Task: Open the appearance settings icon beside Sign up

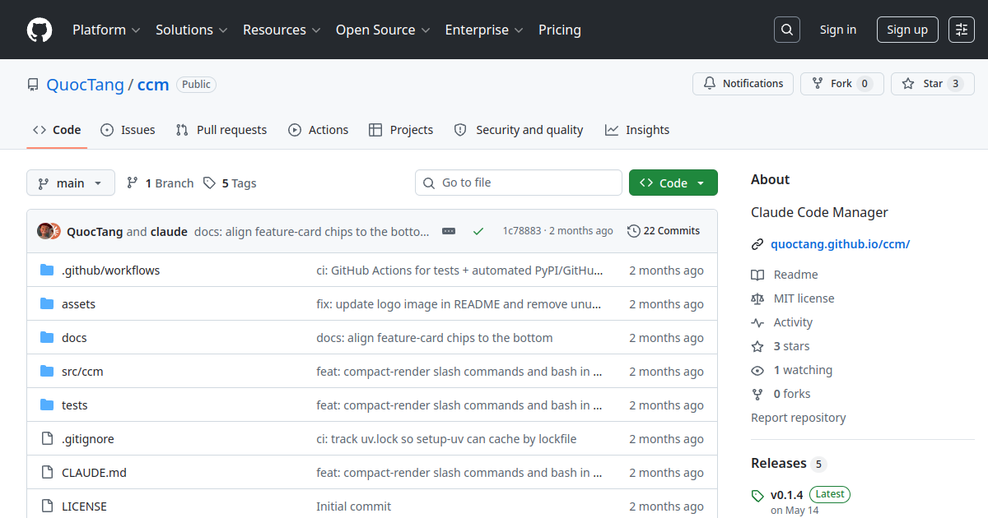Action: pos(962,30)
